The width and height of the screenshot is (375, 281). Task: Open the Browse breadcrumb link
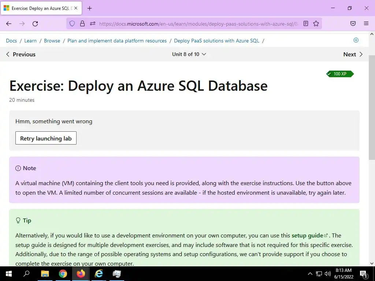click(x=52, y=41)
